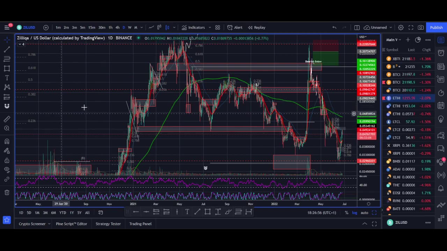The width and height of the screenshot is (447, 251).
Task: Open the main hamburger menu
Action: 7,27
